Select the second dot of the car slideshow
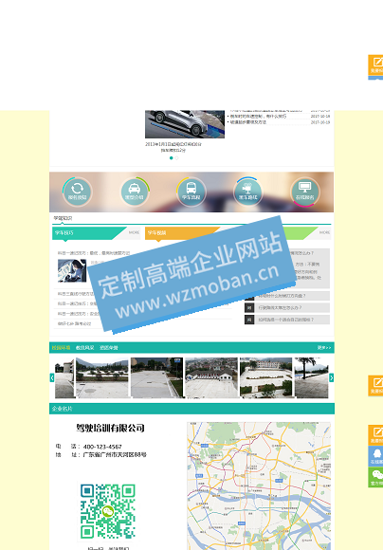The width and height of the screenshot is (383, 550). (x=176, y=158)
